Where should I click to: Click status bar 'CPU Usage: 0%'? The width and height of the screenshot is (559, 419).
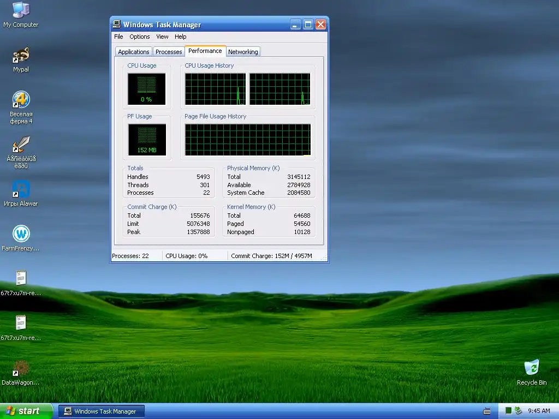pos(187,256)
